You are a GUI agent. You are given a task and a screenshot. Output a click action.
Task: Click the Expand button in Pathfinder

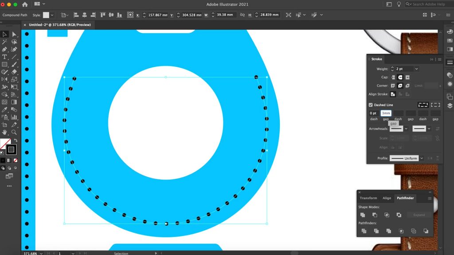[x=419, y=215]
